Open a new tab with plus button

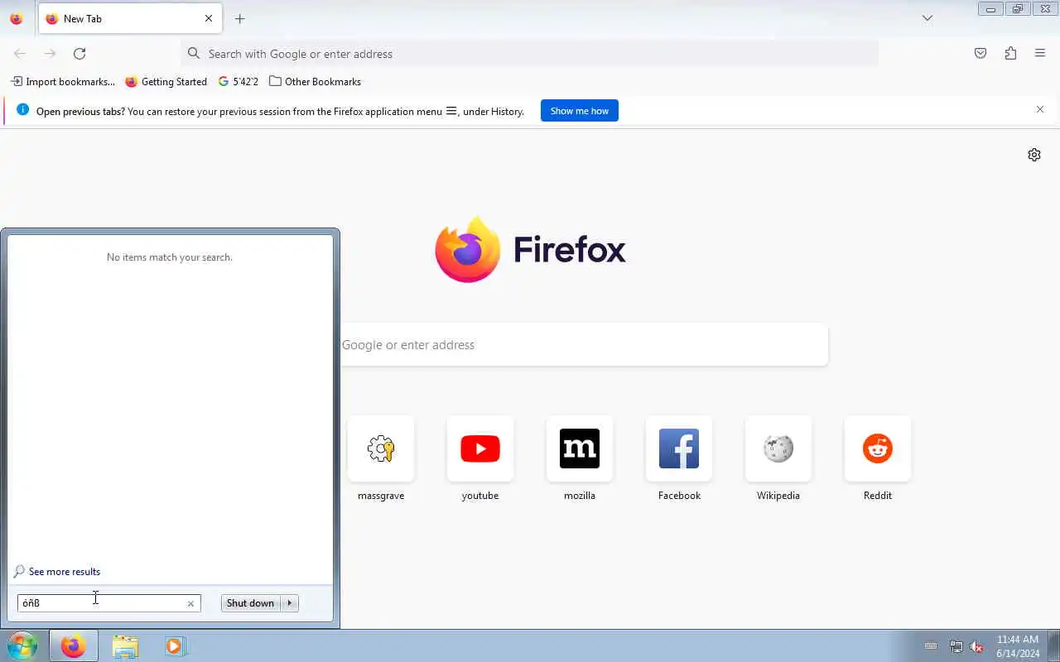click(x=240, y=18)
